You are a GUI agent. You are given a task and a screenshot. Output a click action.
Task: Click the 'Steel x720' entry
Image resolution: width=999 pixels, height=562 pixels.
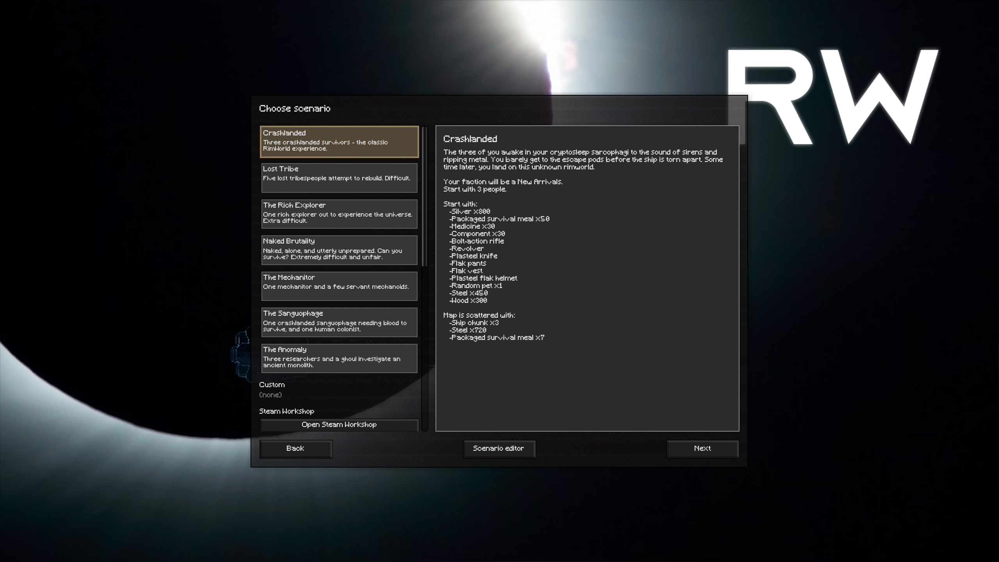coord(468,330)
